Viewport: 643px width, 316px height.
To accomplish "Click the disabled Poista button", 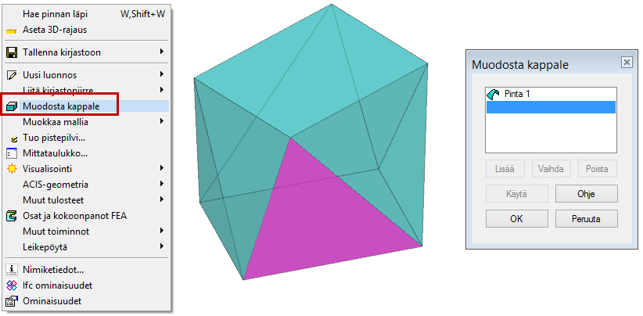I will click(597, 169).
